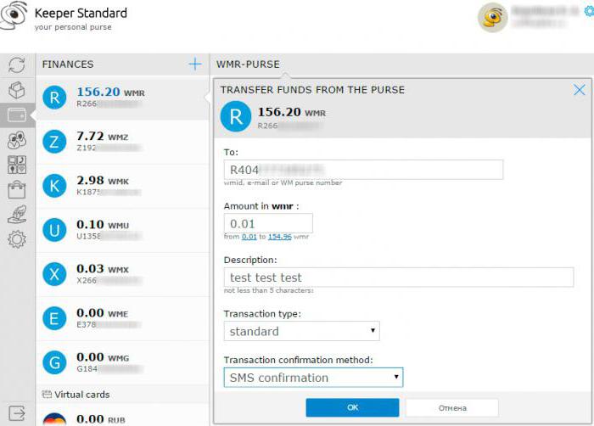Focus the To recipient purse field
Screen dimensions: 594x426
tap(364, 170)
